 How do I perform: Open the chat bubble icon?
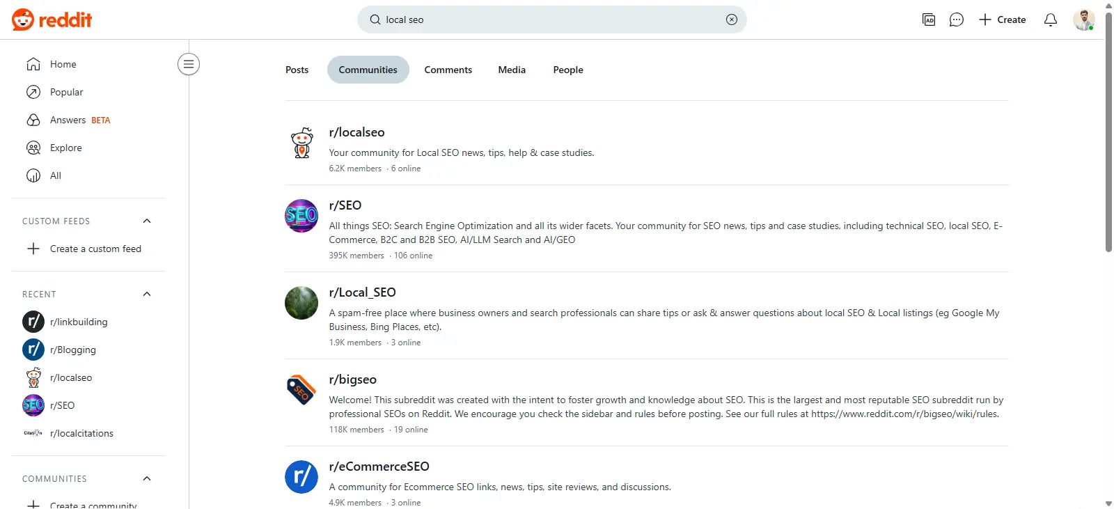point(957,19)
